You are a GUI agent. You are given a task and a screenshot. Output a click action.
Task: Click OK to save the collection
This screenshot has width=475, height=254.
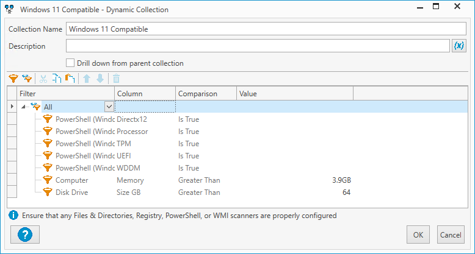click(x=418, y=235)
